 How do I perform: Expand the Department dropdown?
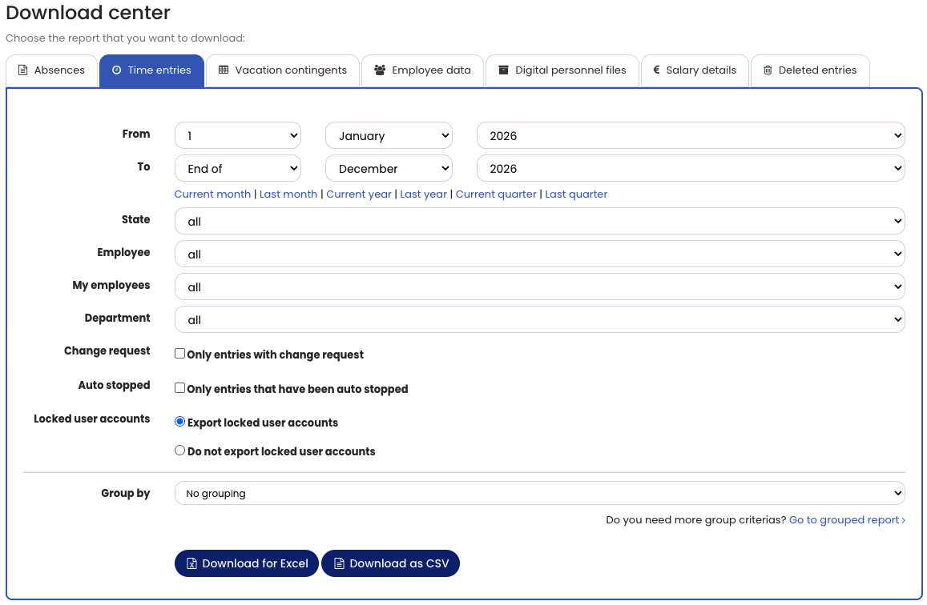539,320
